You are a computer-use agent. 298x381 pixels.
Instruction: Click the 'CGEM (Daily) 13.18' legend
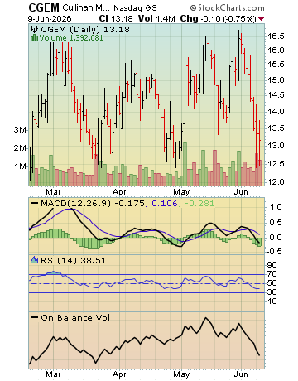pyautogui.click(x=85, y=29)
